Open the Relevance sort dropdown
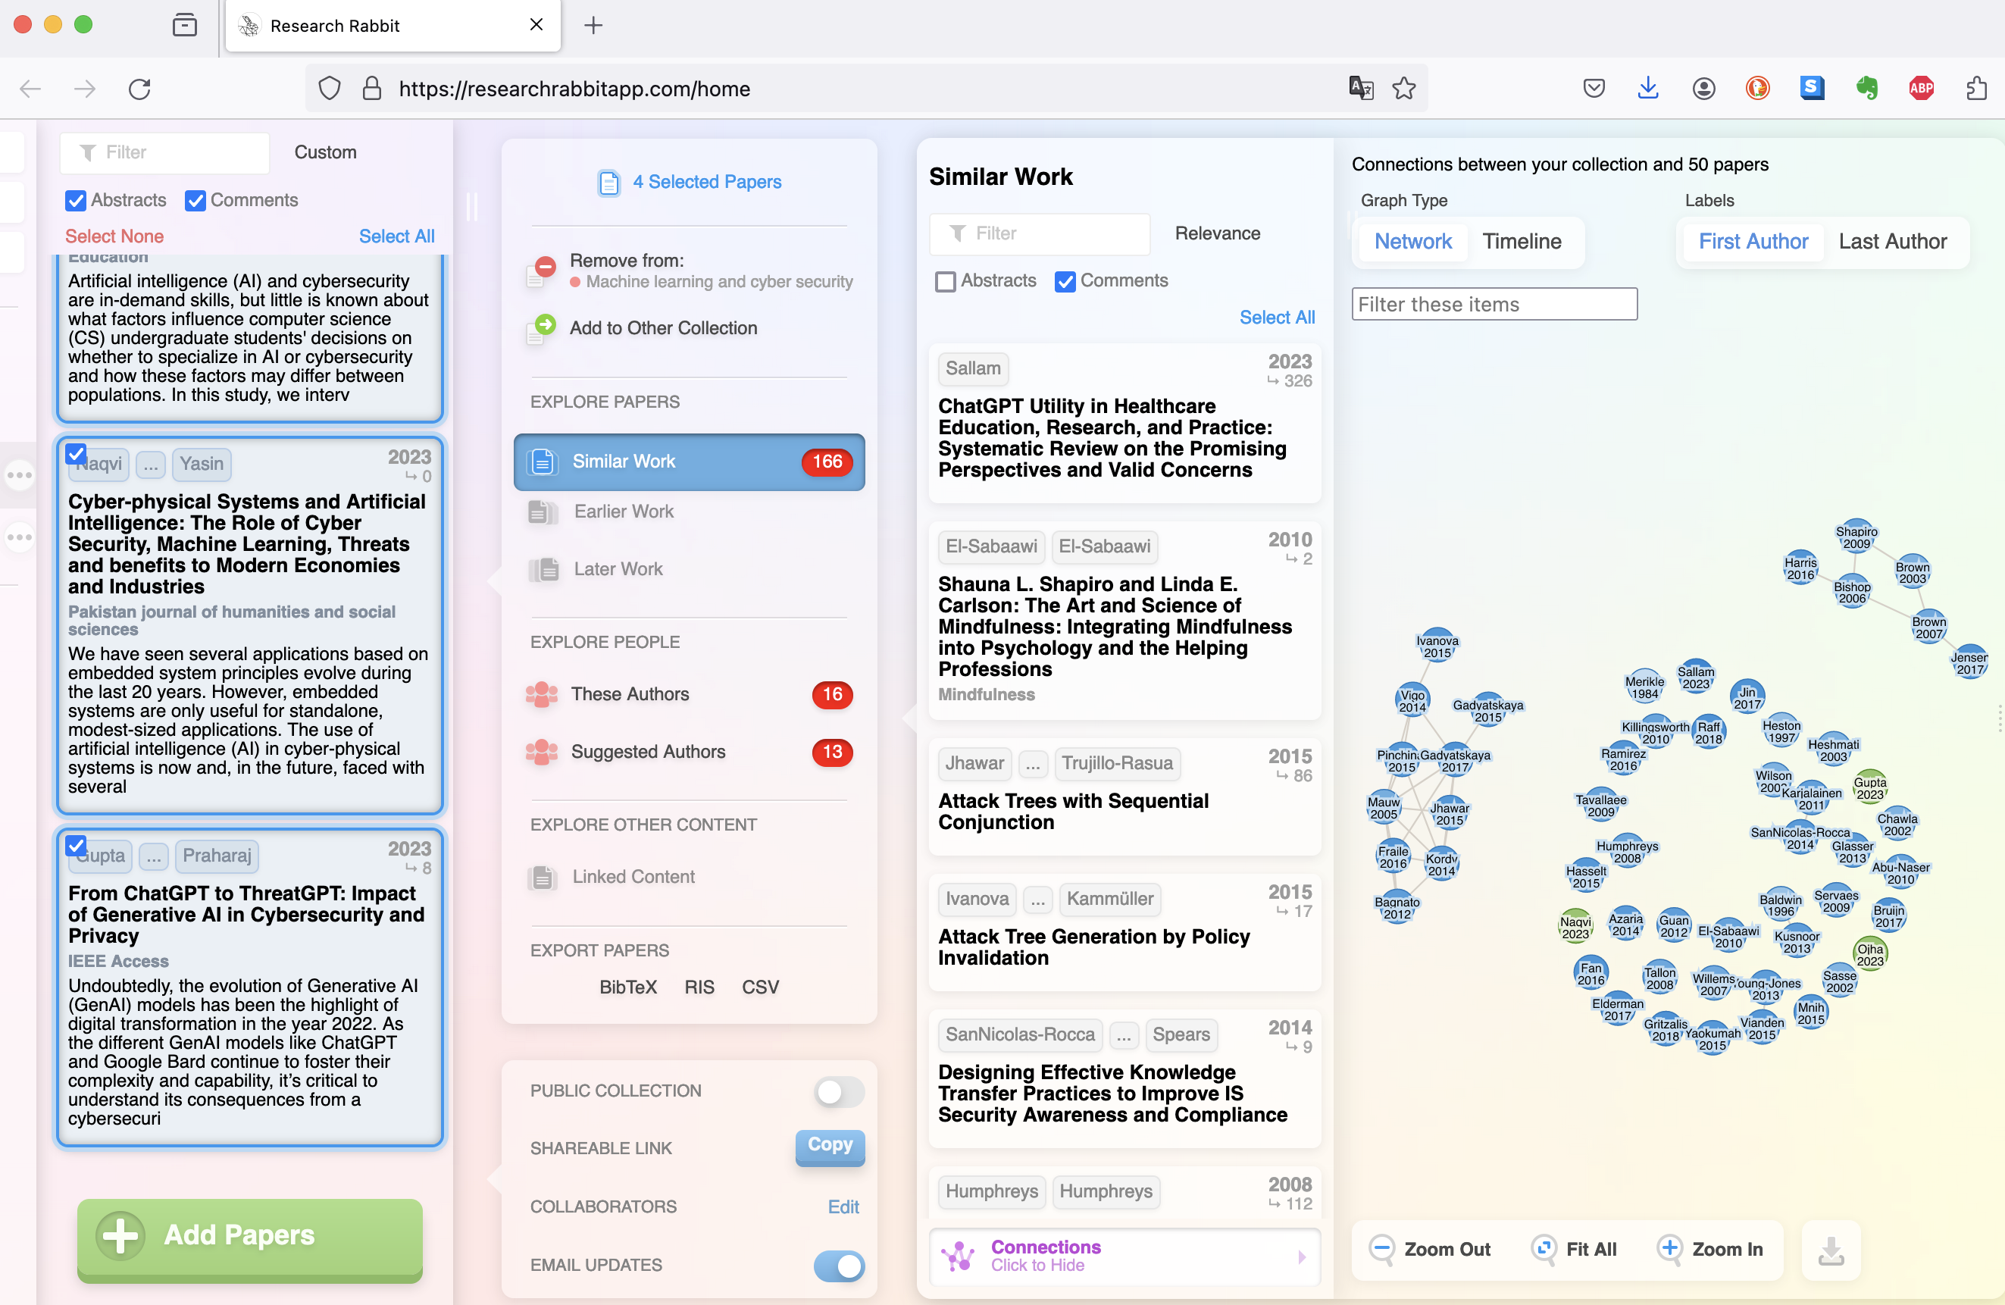2005x1305 pixels. (x=1217, y=233)
